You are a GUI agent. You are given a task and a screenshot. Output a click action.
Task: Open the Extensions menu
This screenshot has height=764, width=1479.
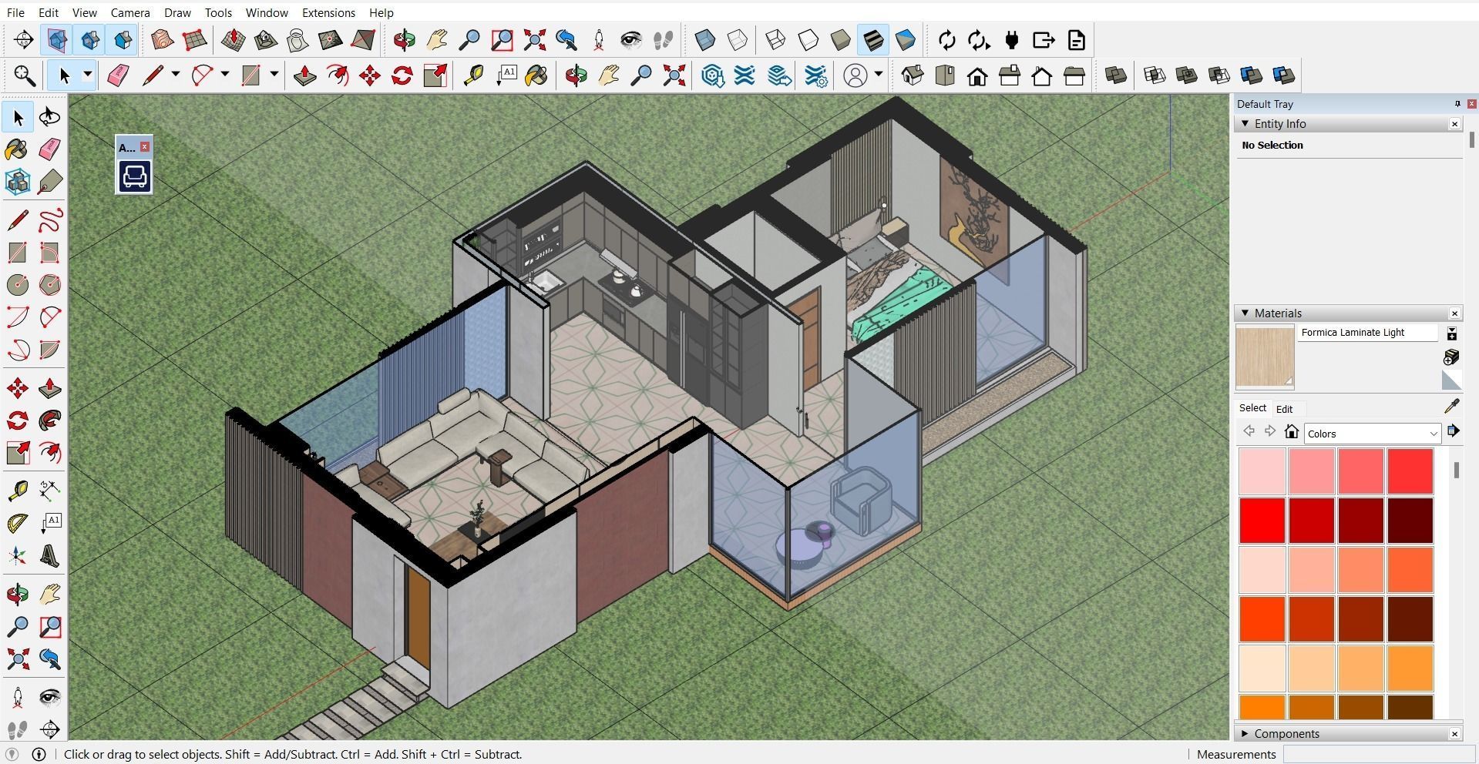[x=328, y=12]
